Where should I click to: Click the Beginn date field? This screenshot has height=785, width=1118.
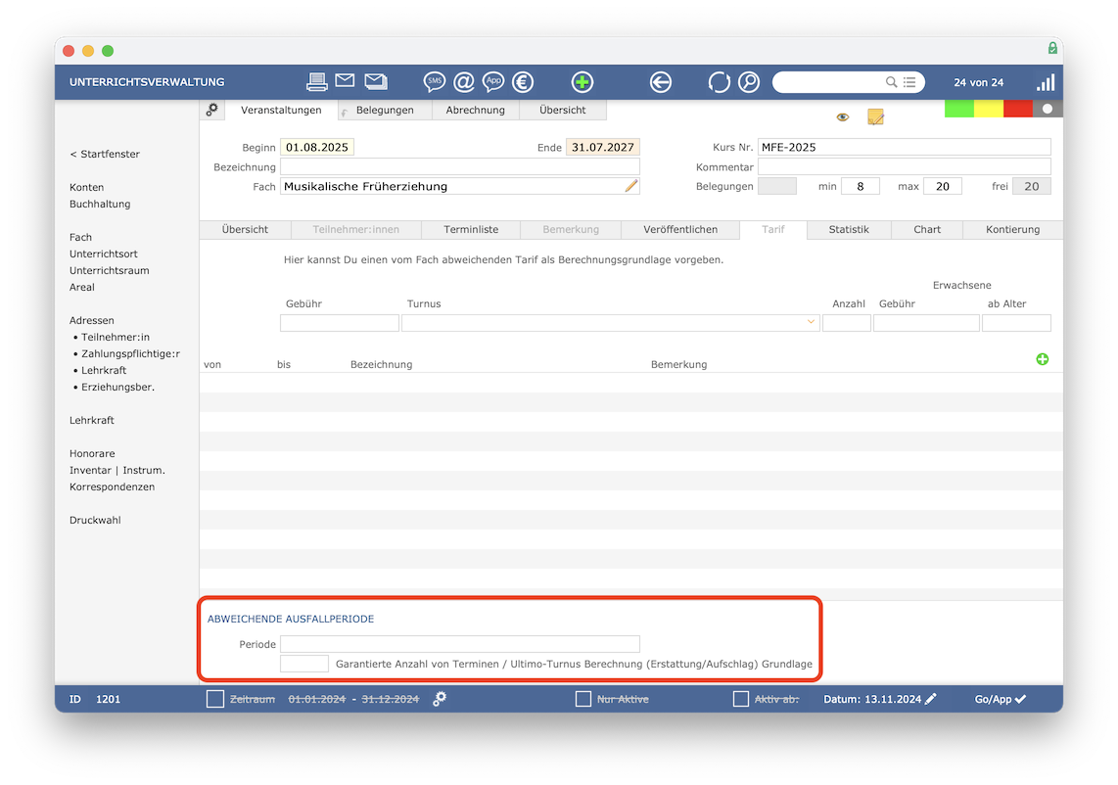click(317, 147)
